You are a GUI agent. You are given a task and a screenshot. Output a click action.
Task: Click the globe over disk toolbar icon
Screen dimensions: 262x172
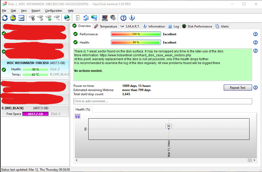[x=67, y=18]
